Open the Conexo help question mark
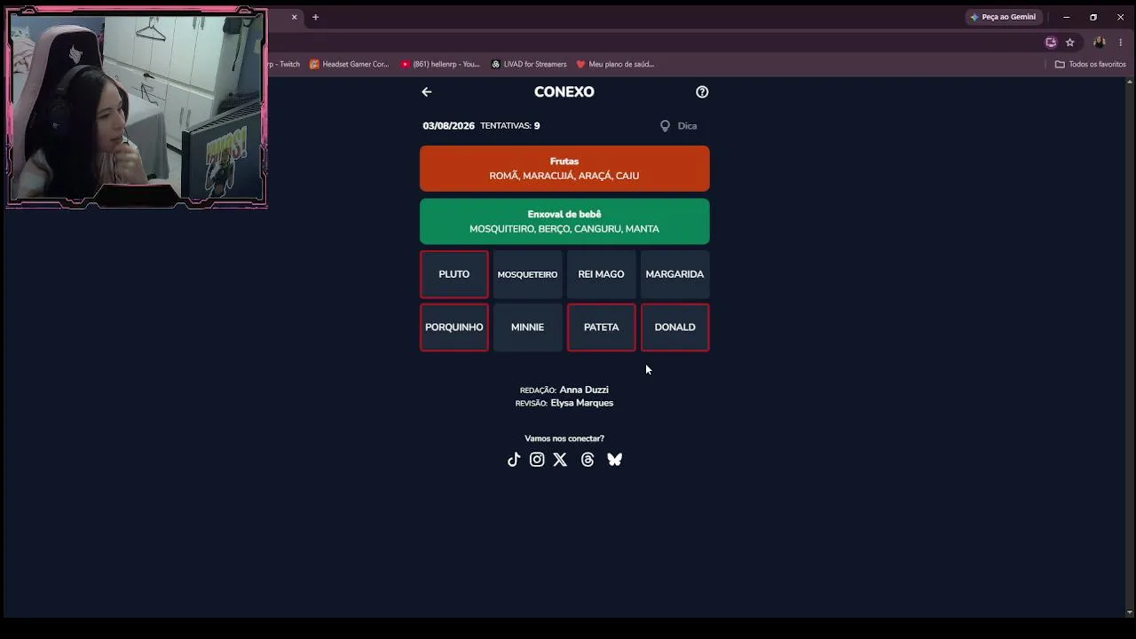1136x639 pixels. pos(702,92)
